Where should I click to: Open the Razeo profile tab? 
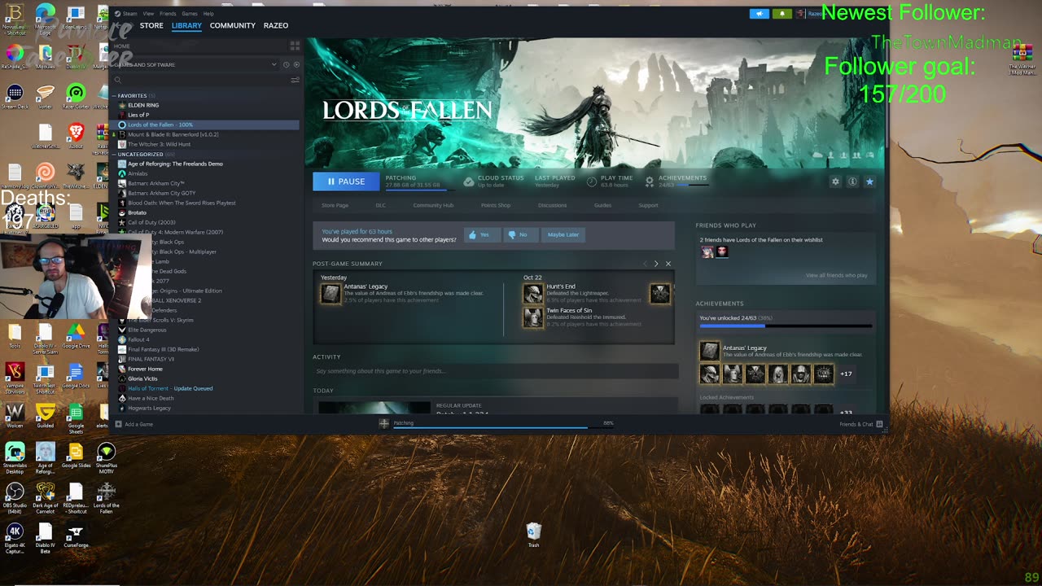(276, 26)
